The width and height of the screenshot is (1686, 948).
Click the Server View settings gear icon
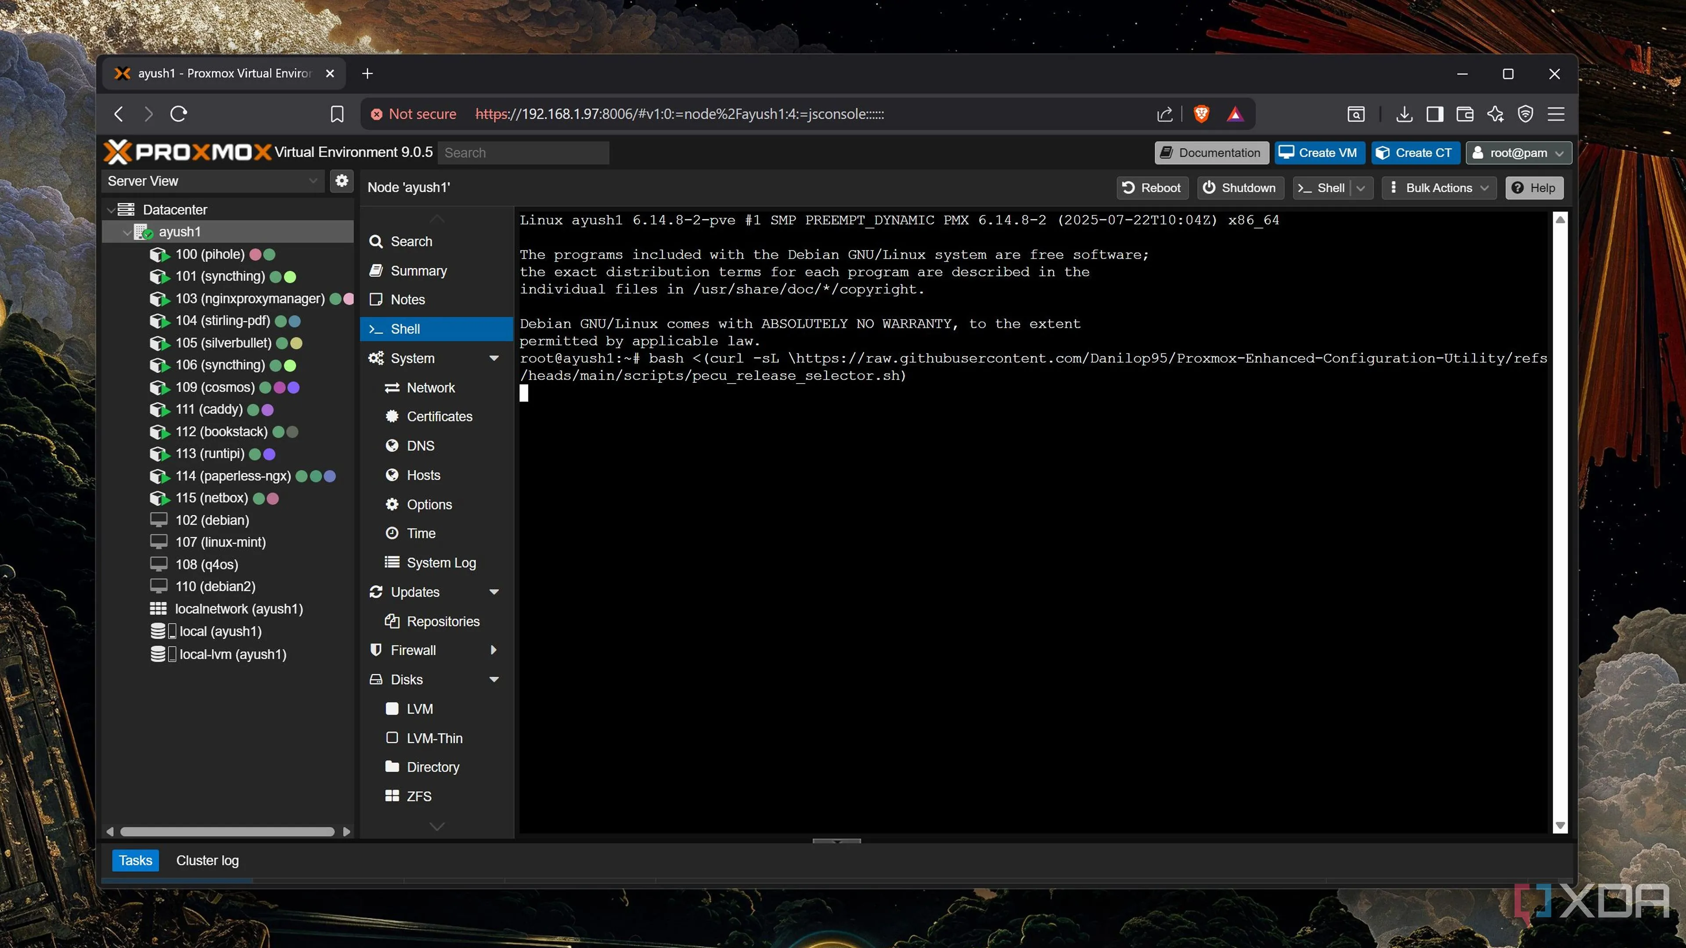tap(342, 180)
